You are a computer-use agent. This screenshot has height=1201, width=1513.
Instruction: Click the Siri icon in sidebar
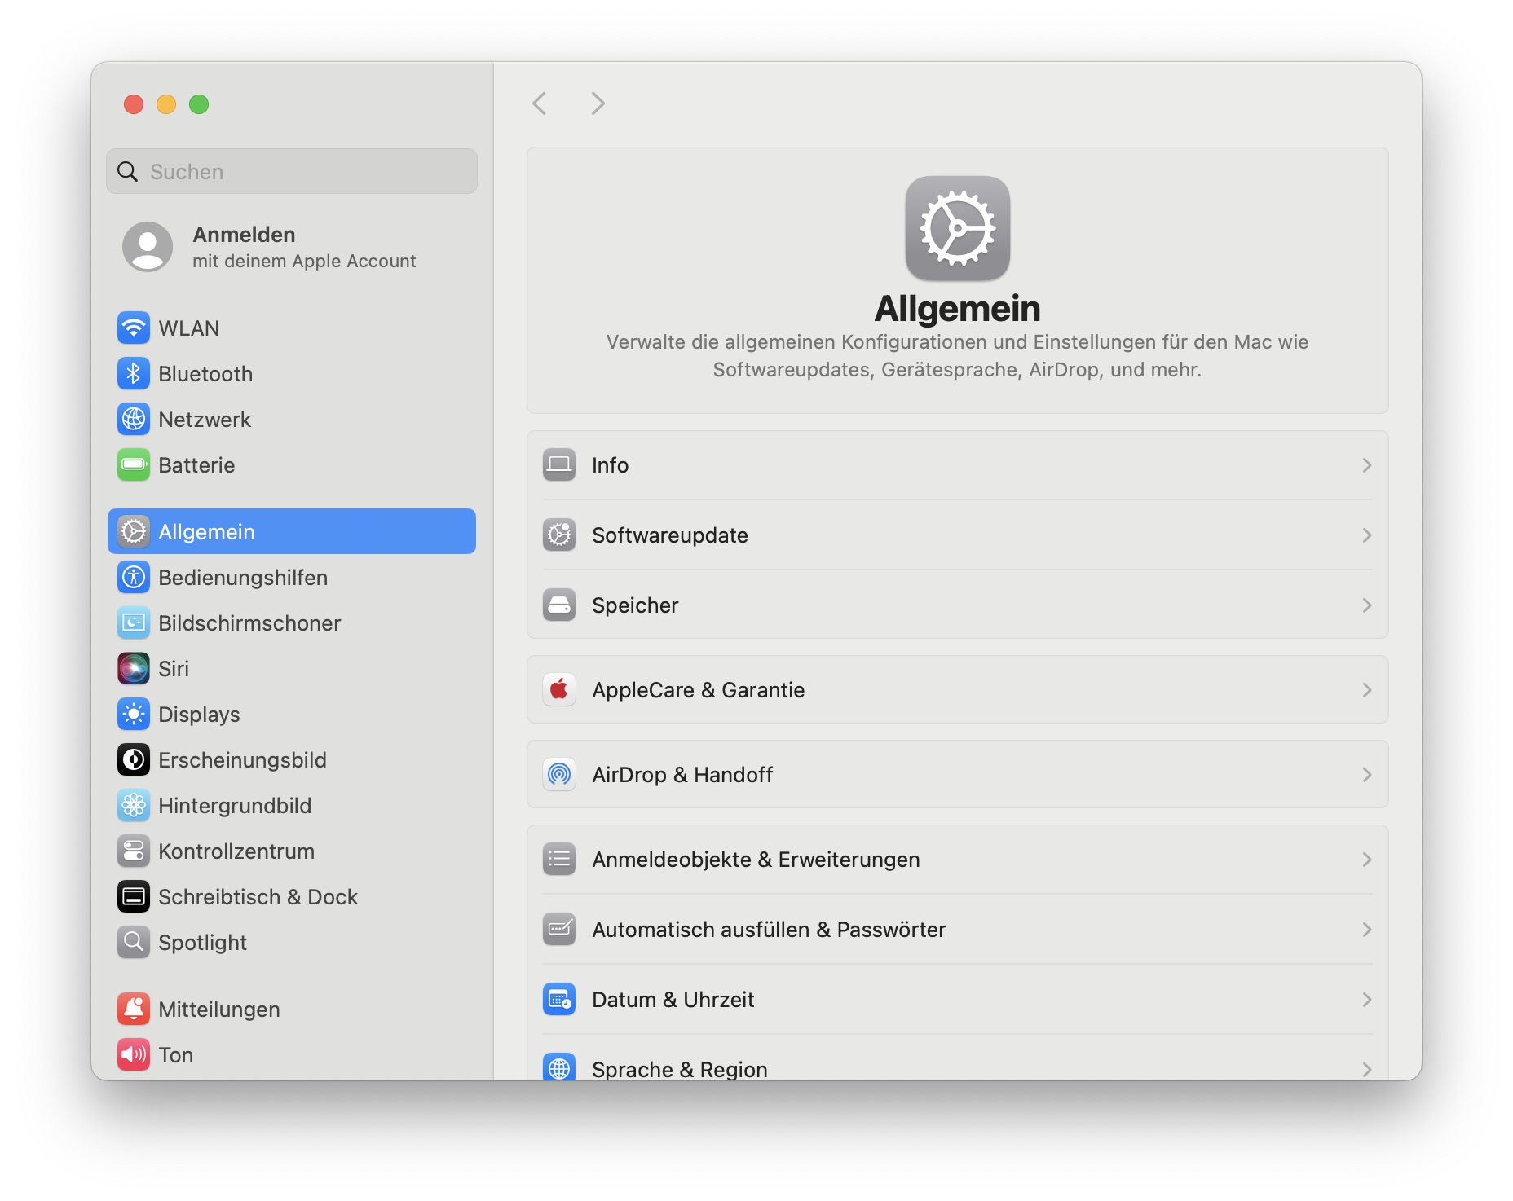[x=134, y=669]
